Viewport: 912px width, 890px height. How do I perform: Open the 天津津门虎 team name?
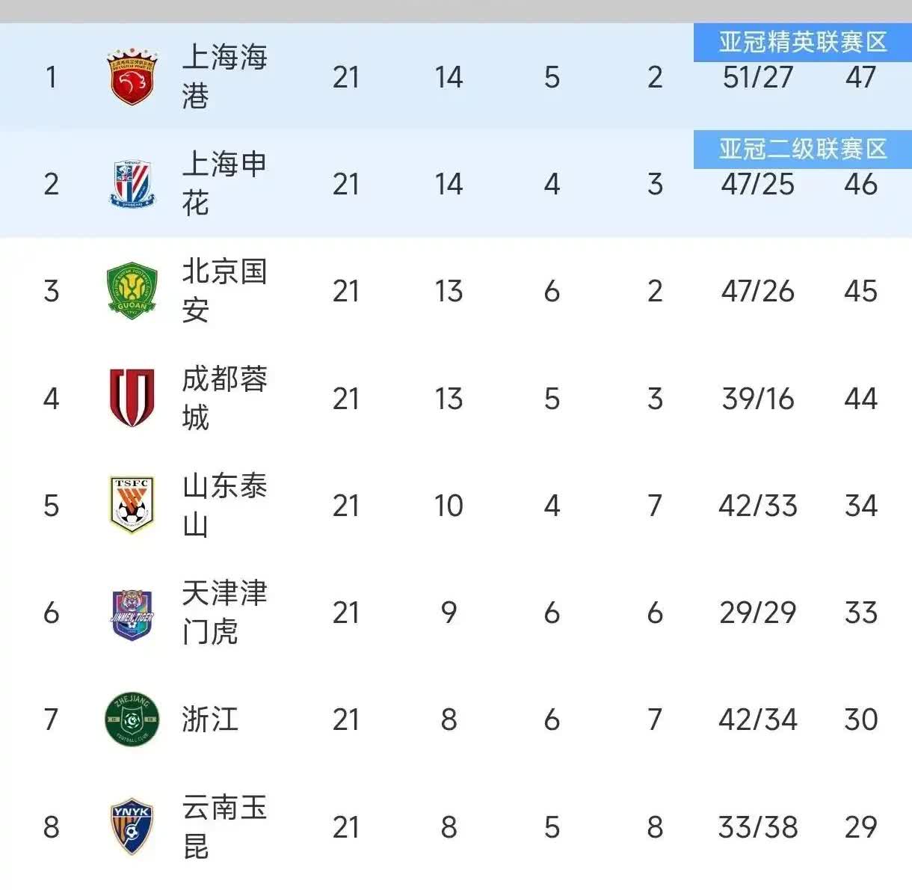224,613
